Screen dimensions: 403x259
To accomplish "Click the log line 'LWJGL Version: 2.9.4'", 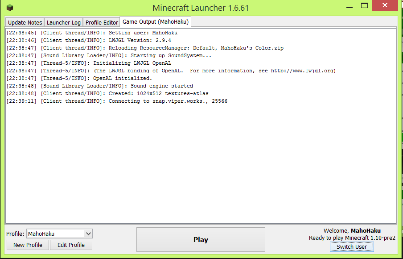I will coord(89,41).
